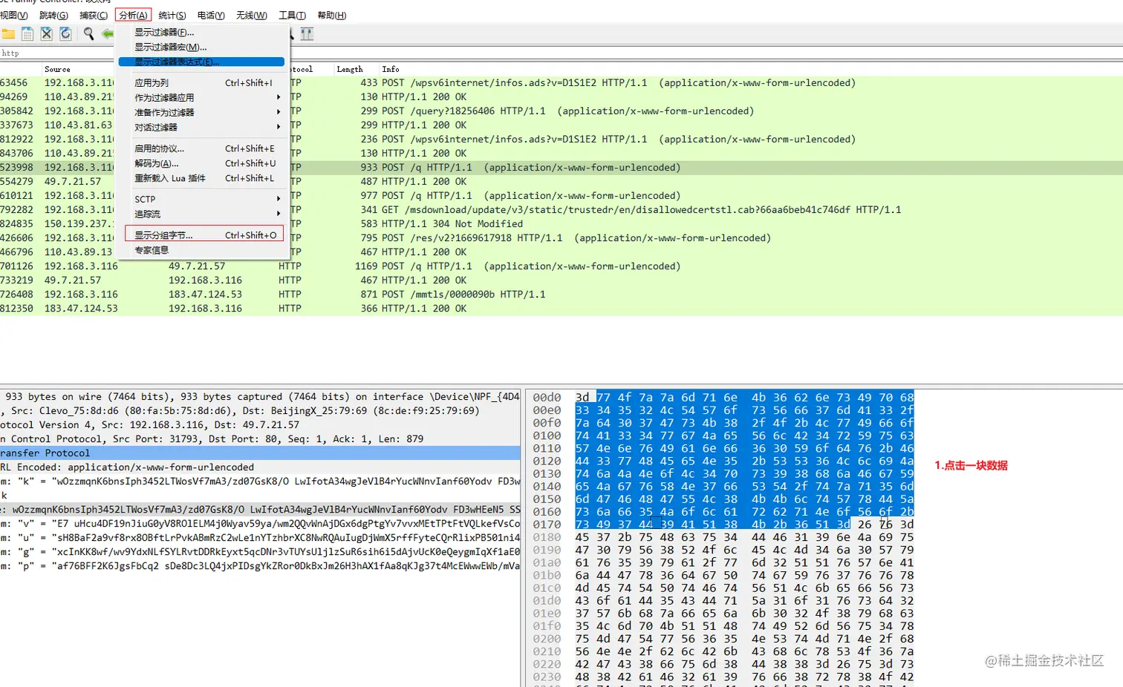Expand the SCTP submenu arrow
The width and height of the screenshot is (1123, 687).
[278, 199]
